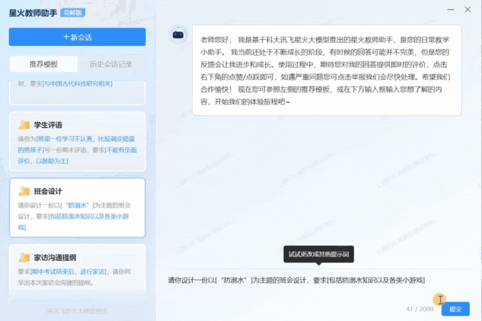The width and height of the screenshot is (482, 321).
Task: Click the 41 / 2000 character counter
Action: click(x=419, y=309)
